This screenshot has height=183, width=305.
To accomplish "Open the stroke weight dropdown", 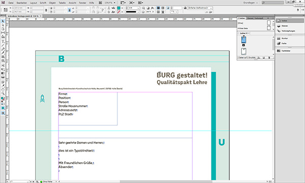I will pos(138,8).
